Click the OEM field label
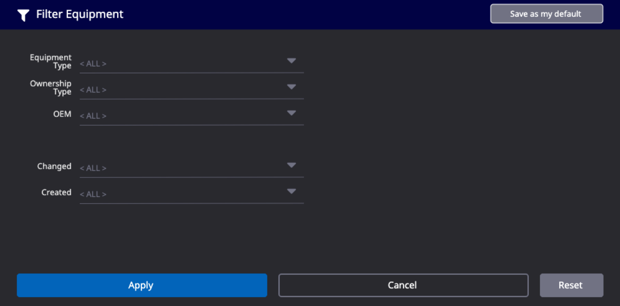Image resolution: width=620 pixels, height=306 pixels. [62, 114]
